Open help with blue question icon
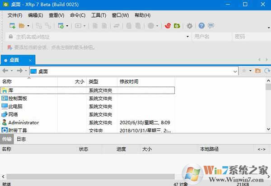This screenshot has width=271, height=186. (201, 26)
